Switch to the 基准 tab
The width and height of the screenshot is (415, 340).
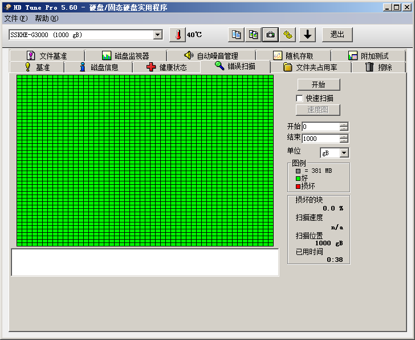tap(37, 67)
